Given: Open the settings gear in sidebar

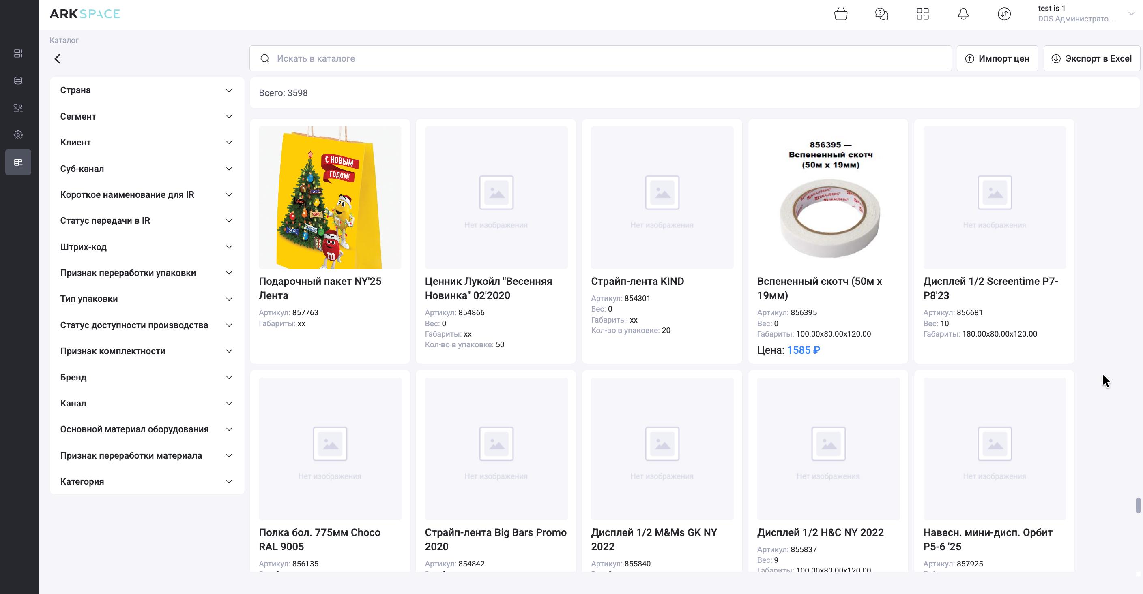Looking at the screenshot, I should click(x=18, y=135).
